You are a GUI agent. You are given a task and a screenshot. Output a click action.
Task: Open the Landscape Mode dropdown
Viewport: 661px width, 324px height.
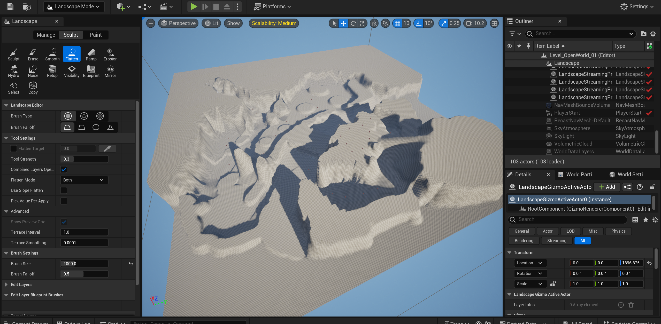(x=74, y=6)
